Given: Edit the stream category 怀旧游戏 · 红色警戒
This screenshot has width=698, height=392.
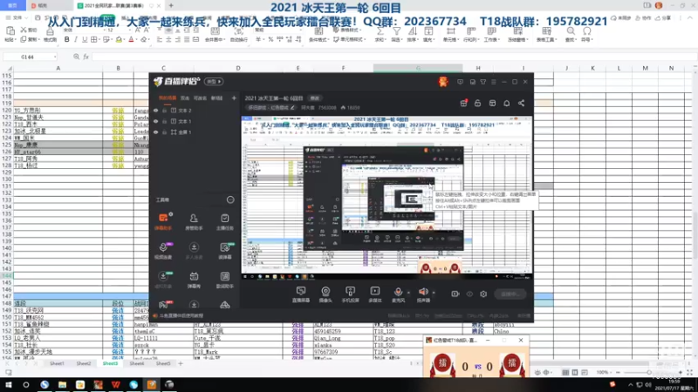Looking at the screenshot, I should [x=271, y=107].
